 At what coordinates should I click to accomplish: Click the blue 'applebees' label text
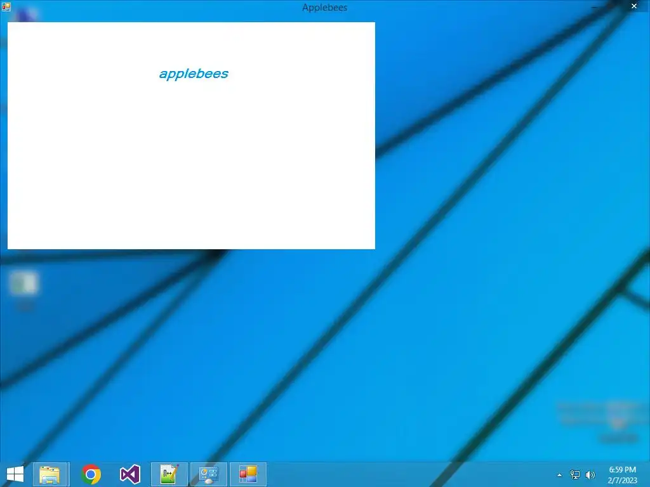(194, 74)
